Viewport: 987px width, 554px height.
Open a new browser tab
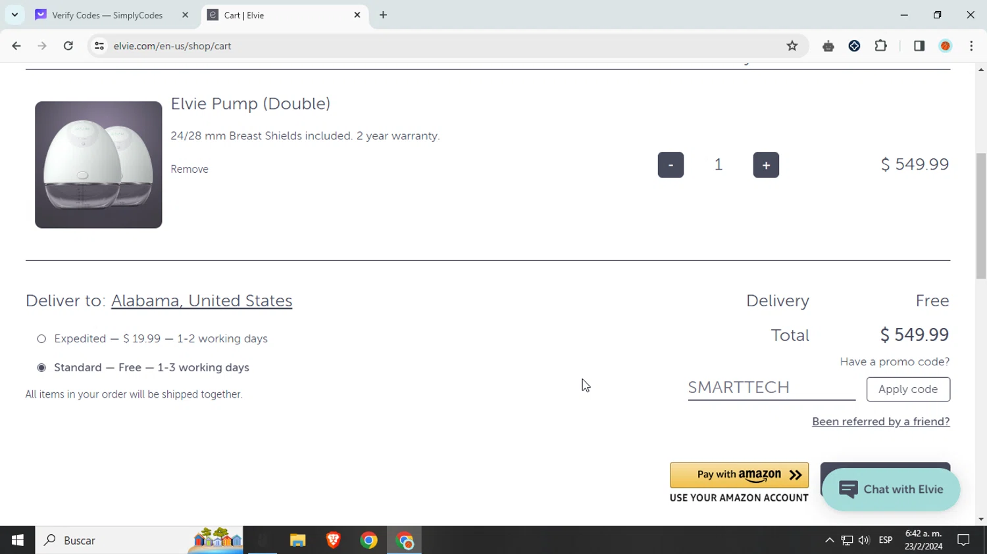click(383, 15)
